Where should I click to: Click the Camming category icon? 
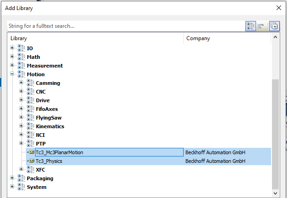click(31, 83)
